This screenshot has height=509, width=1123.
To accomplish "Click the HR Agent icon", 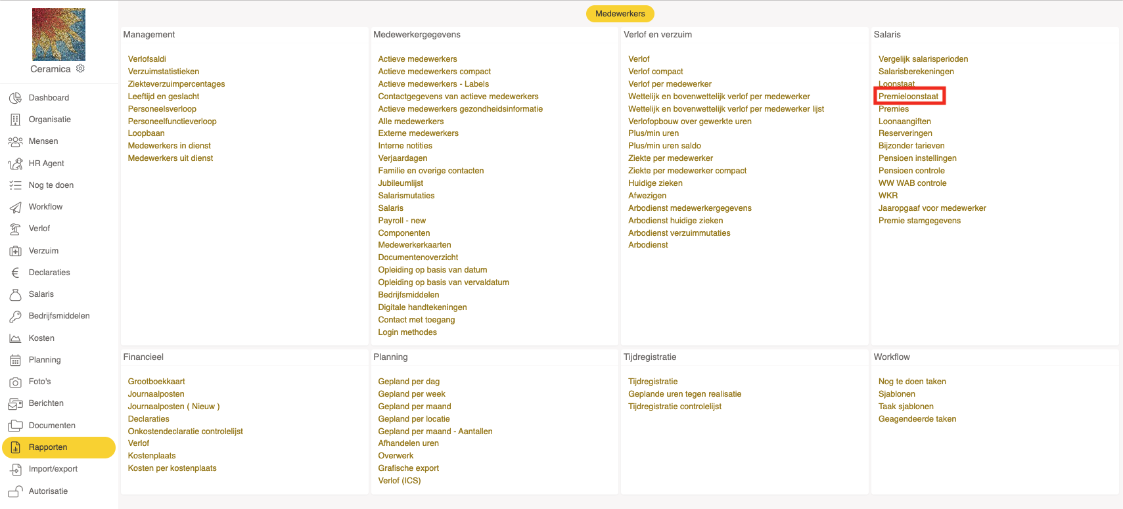I will click(x=16, y=164).
